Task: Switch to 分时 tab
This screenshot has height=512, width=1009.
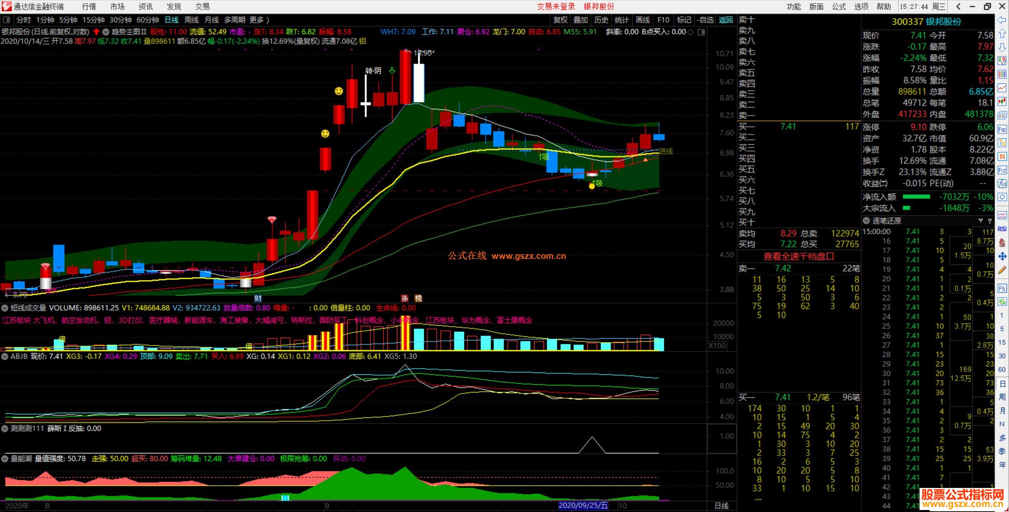Action: 23,20
